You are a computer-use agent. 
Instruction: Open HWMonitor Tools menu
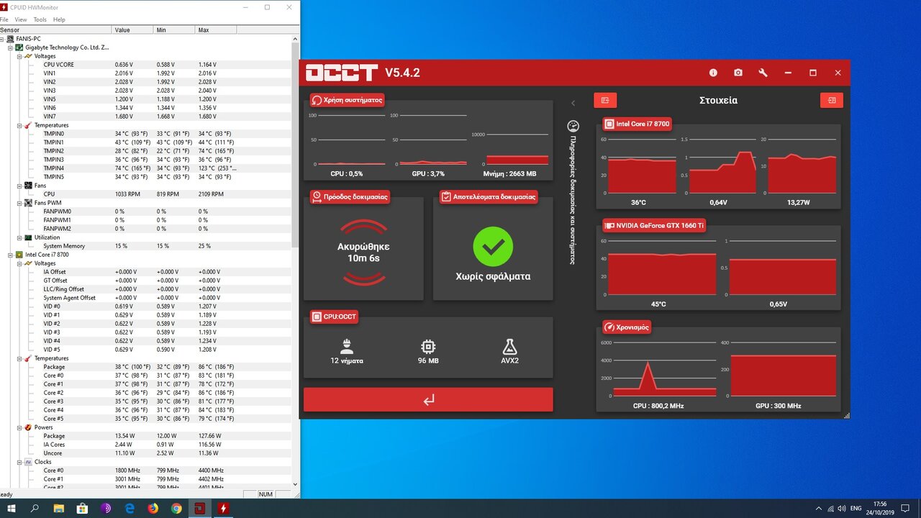pyautogui.click(x=40, y=19)
